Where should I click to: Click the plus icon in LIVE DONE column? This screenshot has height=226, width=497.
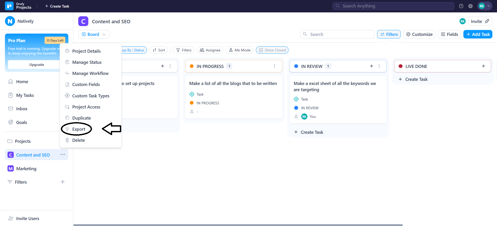[x=483, y=66]
